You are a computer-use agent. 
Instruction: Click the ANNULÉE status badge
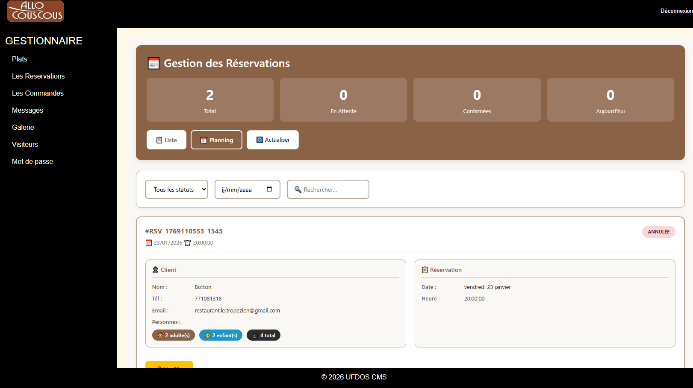point(658,232)
